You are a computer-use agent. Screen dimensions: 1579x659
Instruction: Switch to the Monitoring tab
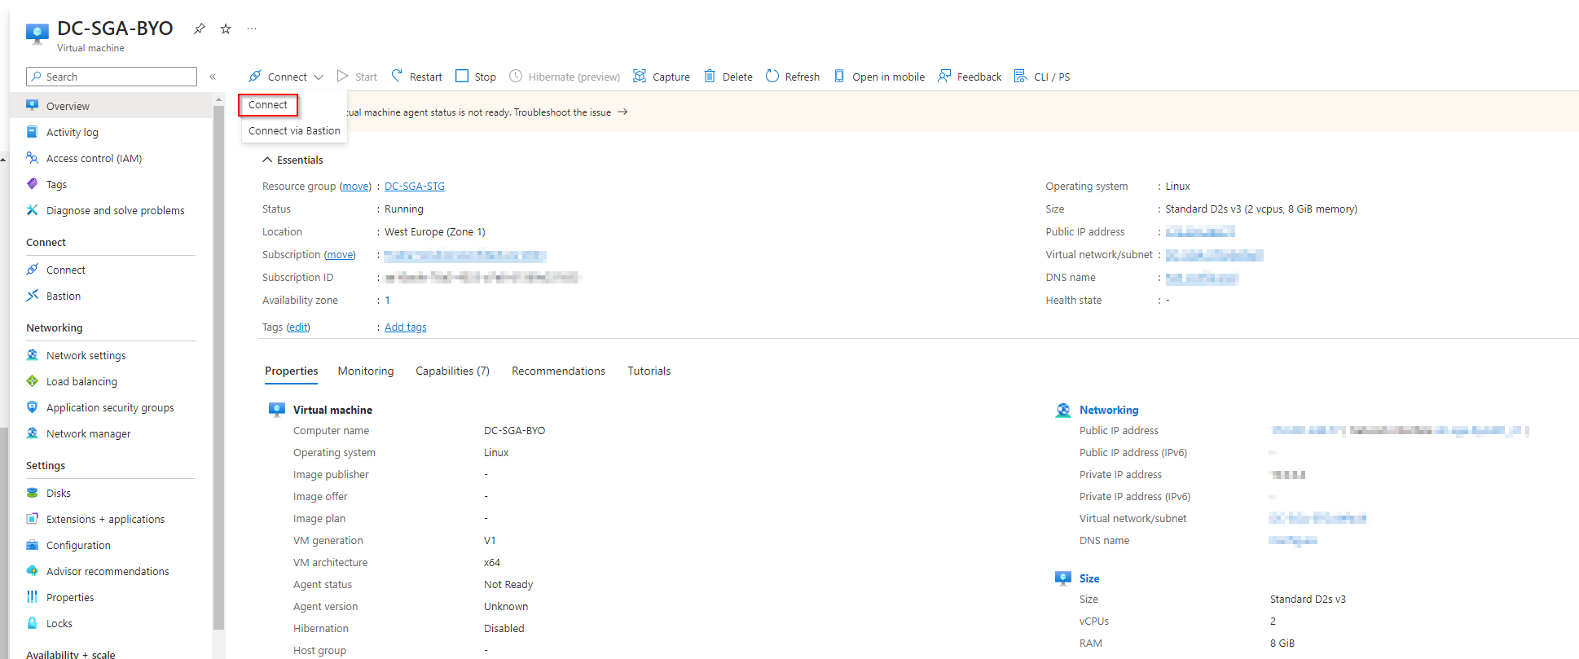[x=366, y=371]
